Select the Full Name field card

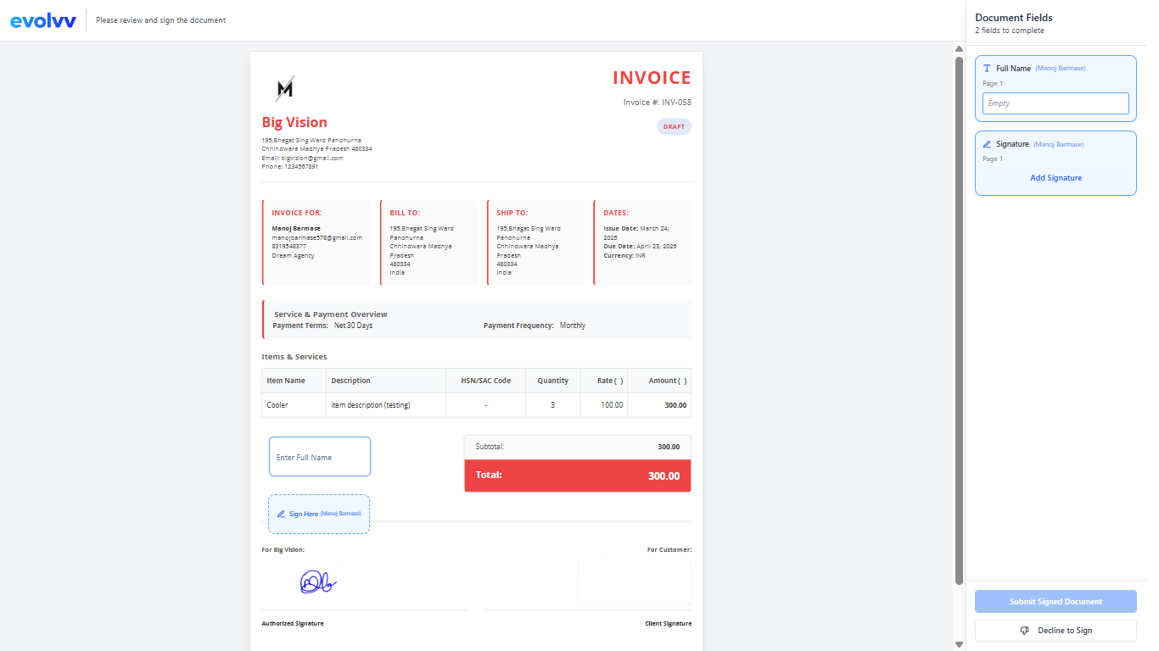pos(1055,89)
